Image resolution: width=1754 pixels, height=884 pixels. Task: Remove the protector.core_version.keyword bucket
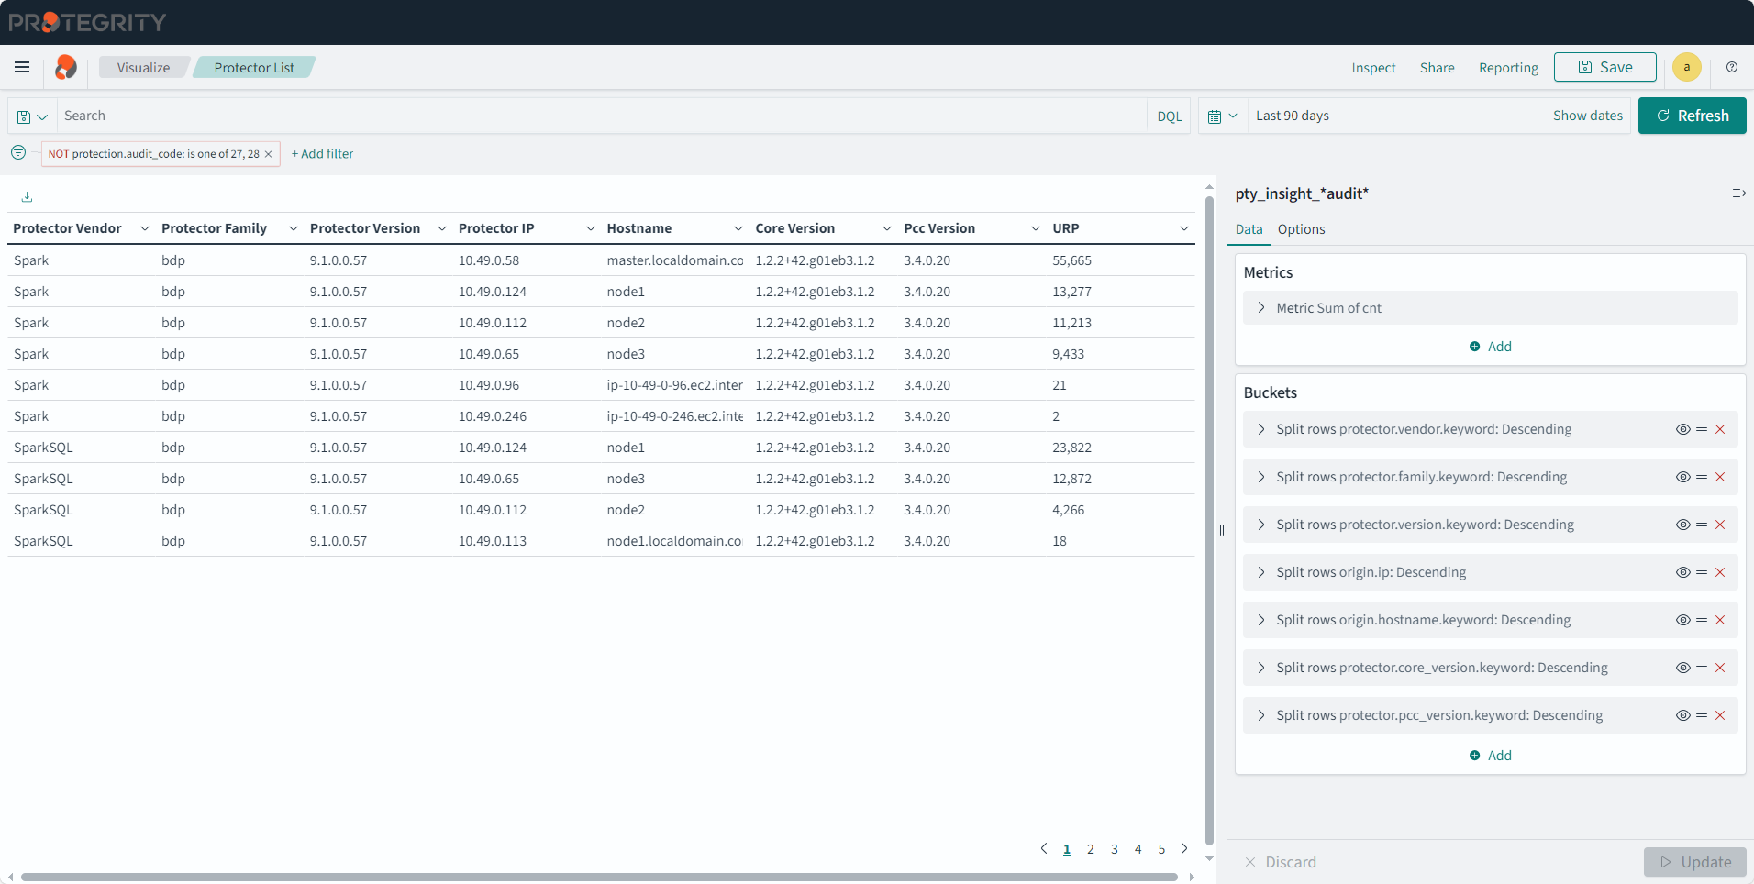click(x=1720, y=668)
